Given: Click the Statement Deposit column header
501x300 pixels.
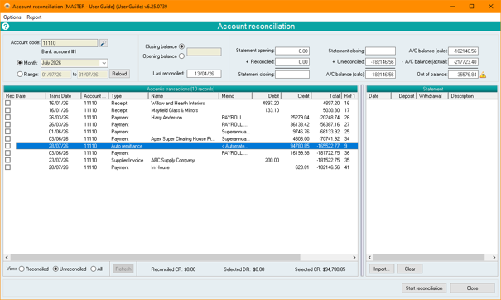Looking at the screenshot, I should tap(403, 96).
